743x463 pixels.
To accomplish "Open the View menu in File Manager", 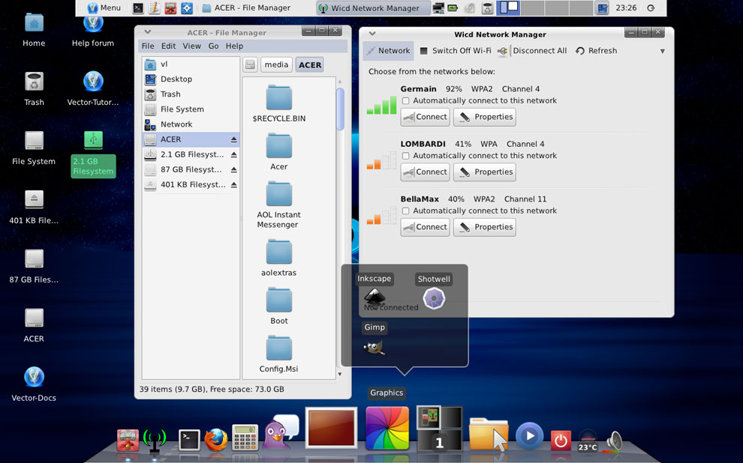I will (191, 46).
